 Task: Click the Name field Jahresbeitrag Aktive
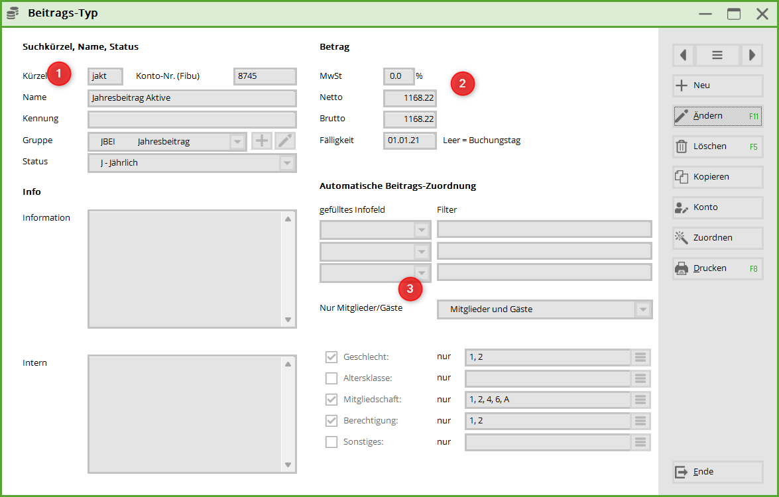(192, 98)
